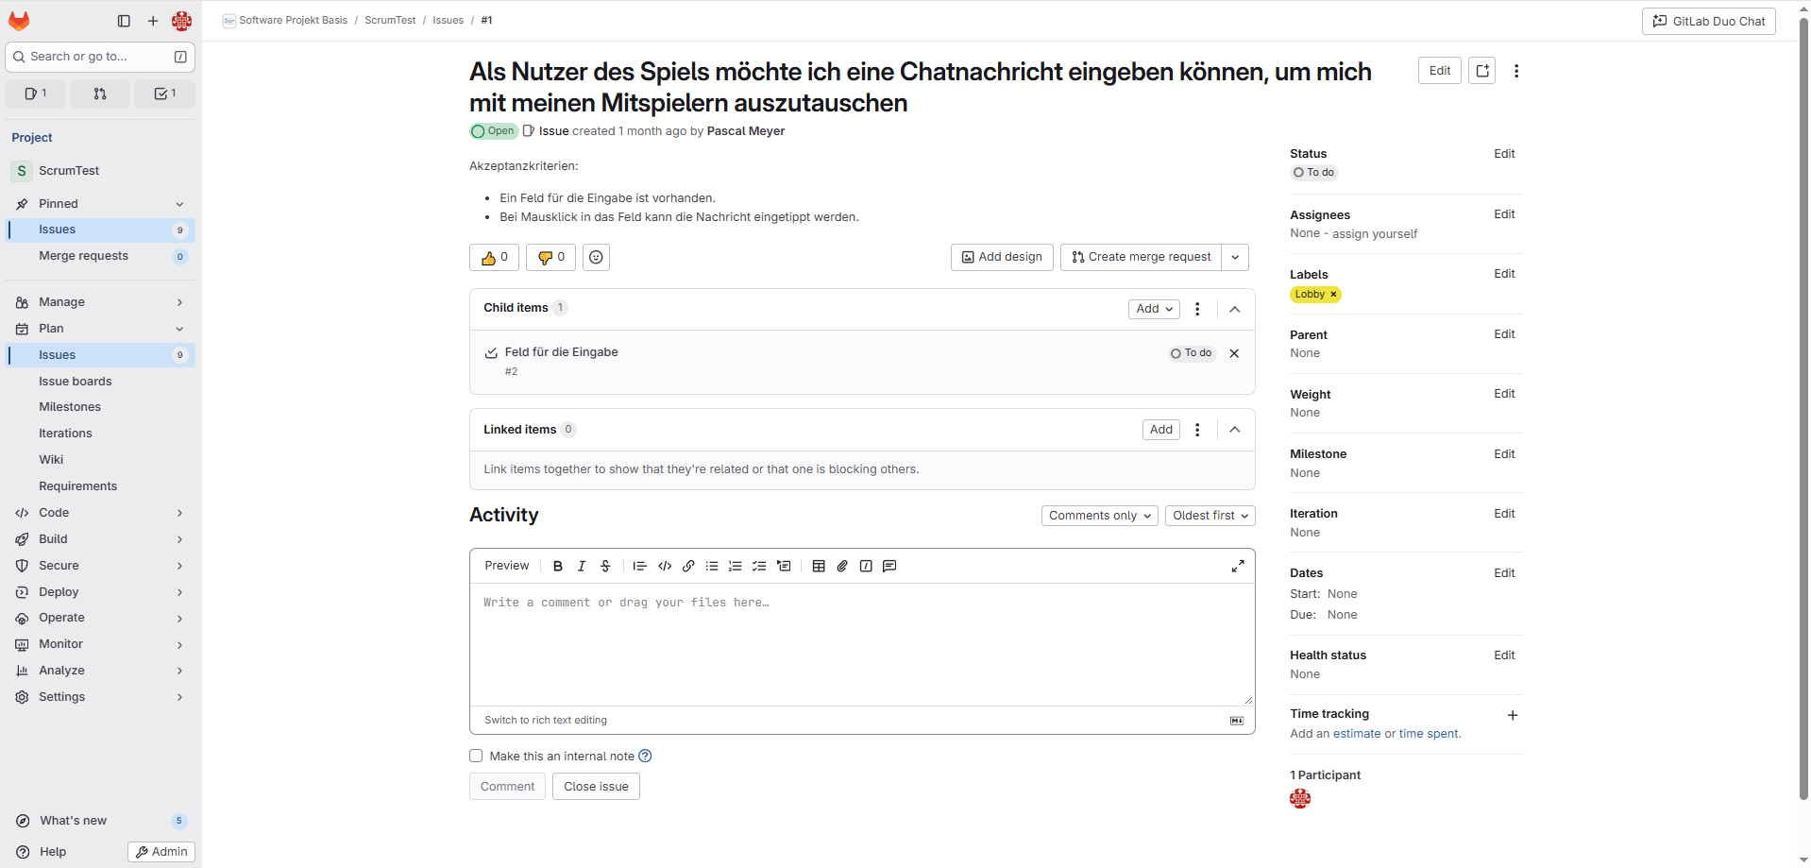Expand comment editor to full screen
1811x868 pixels.
tap(1237, 567)
